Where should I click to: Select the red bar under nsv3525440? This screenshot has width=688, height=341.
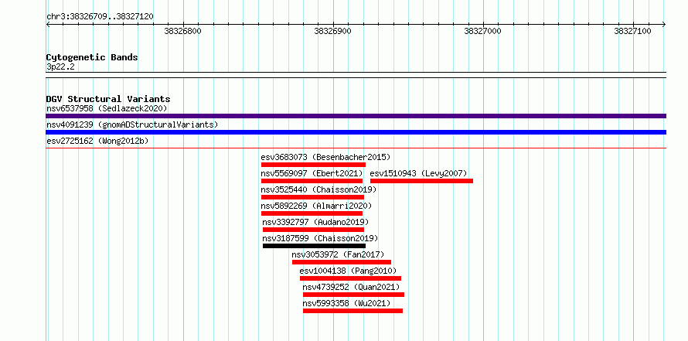pyautogui.click(x=312, y=197)
